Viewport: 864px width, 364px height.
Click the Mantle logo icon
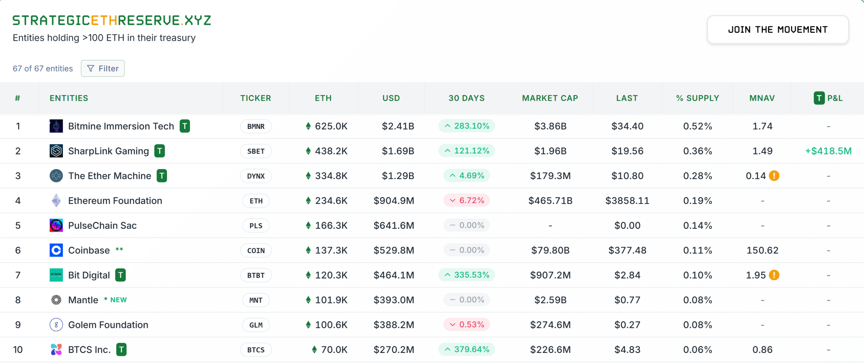point(56,300)
